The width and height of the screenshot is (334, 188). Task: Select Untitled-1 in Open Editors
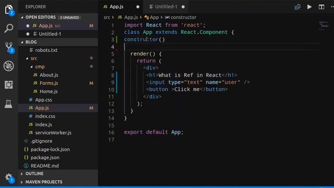58,34
